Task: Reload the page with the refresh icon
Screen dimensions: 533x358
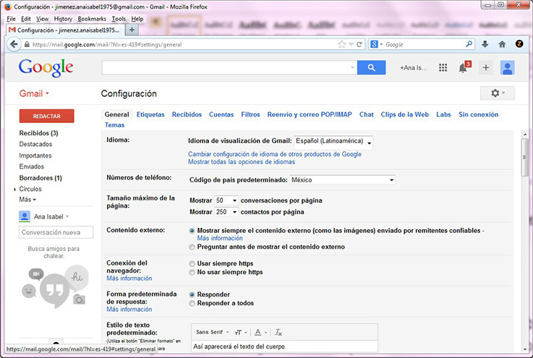Action: point(359,44)
